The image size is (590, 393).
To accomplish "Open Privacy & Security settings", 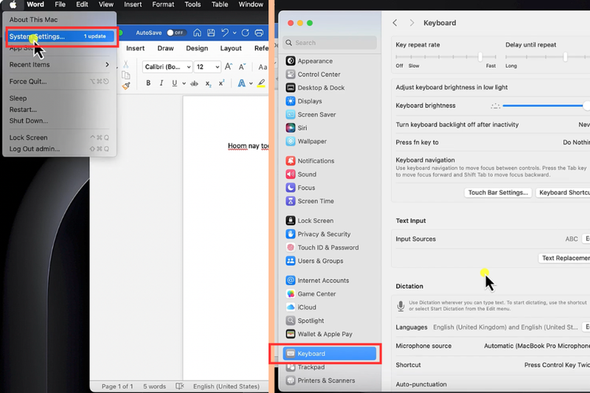I will click(324, 234).
